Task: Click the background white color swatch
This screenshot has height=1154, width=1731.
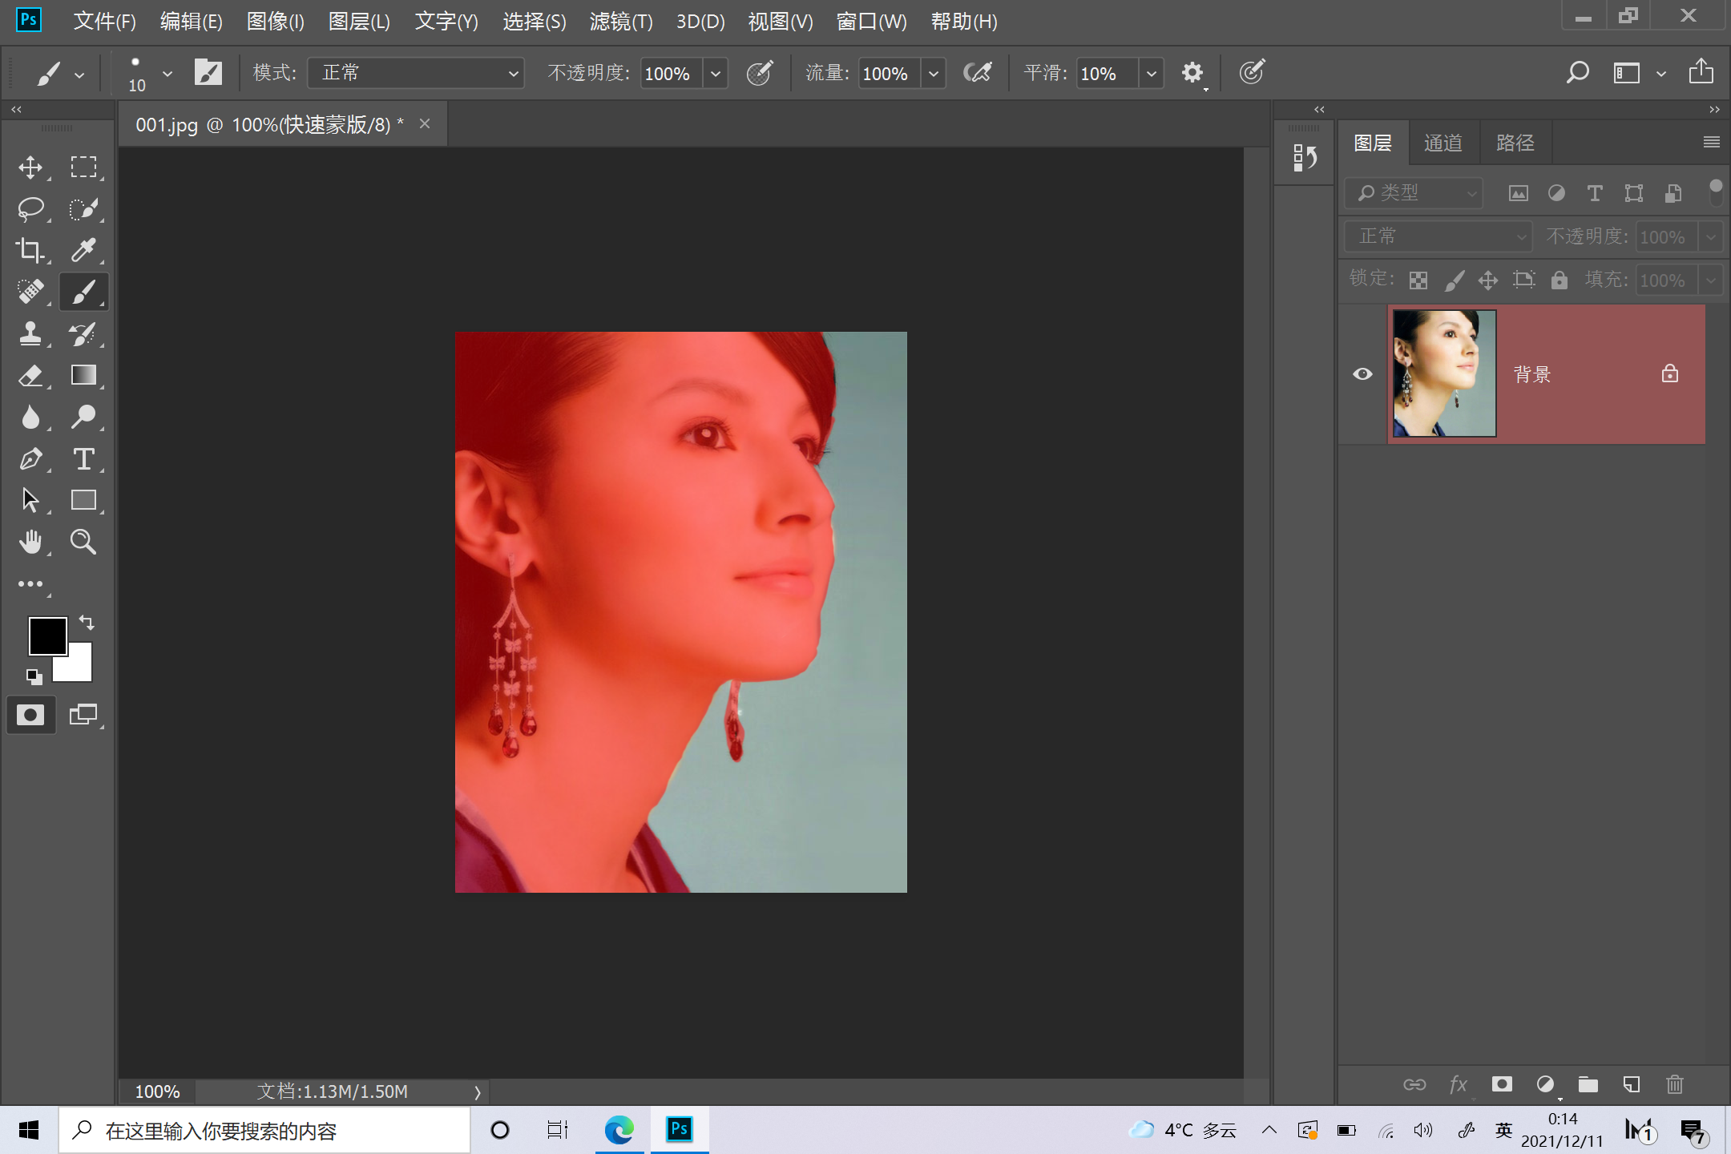Action: pos(79,667)
